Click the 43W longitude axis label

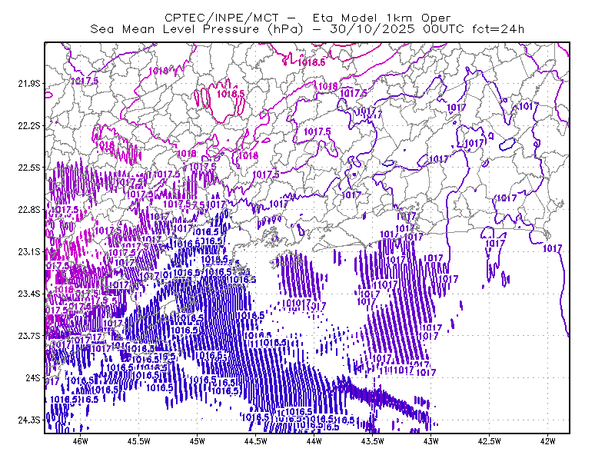coord(431,441)
